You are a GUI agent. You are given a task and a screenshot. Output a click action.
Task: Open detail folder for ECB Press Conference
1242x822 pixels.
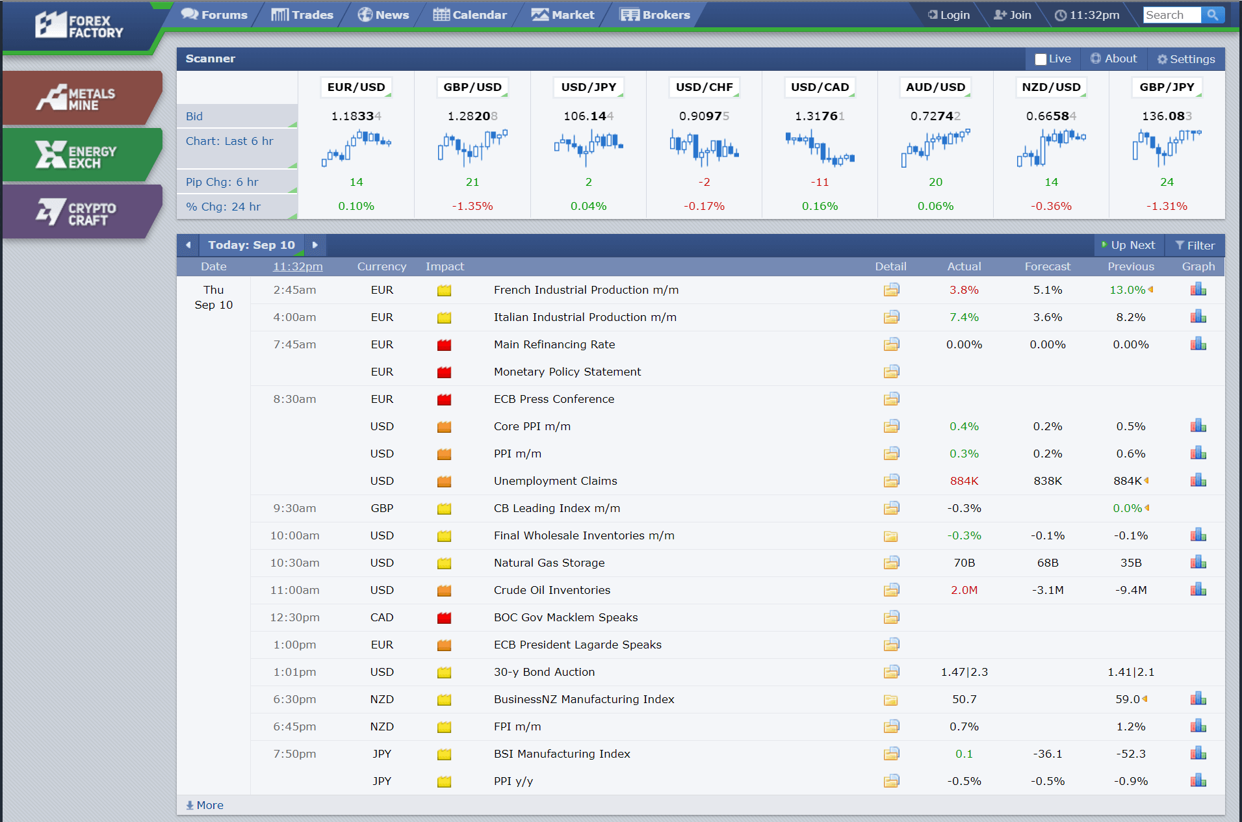point(891,399)
